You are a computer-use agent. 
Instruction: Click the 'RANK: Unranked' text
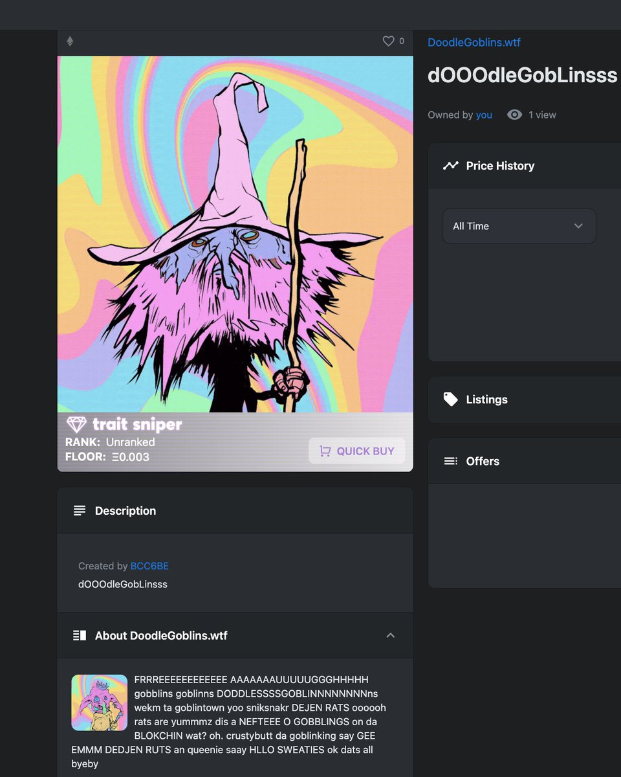tap(110, 442)
